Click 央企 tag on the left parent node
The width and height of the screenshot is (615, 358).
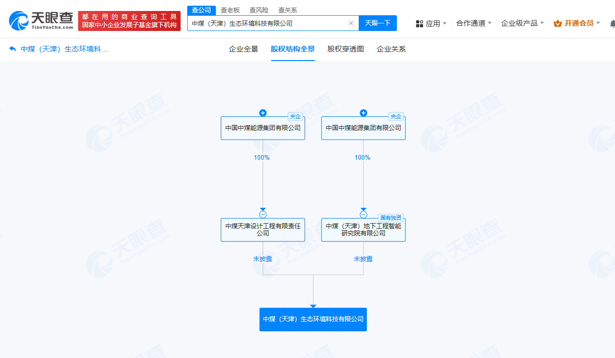click(x=296, y=116)
